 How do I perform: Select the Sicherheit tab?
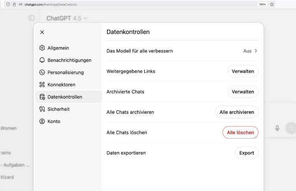[x=68, y=109]
